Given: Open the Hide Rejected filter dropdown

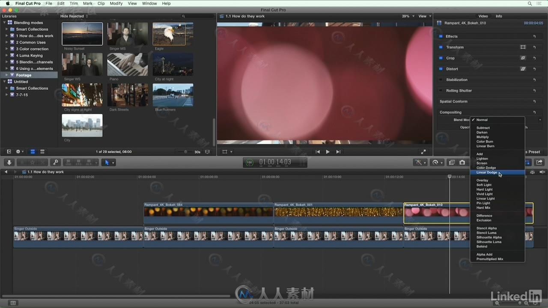Looking at the screenshot, I should 74,16.
